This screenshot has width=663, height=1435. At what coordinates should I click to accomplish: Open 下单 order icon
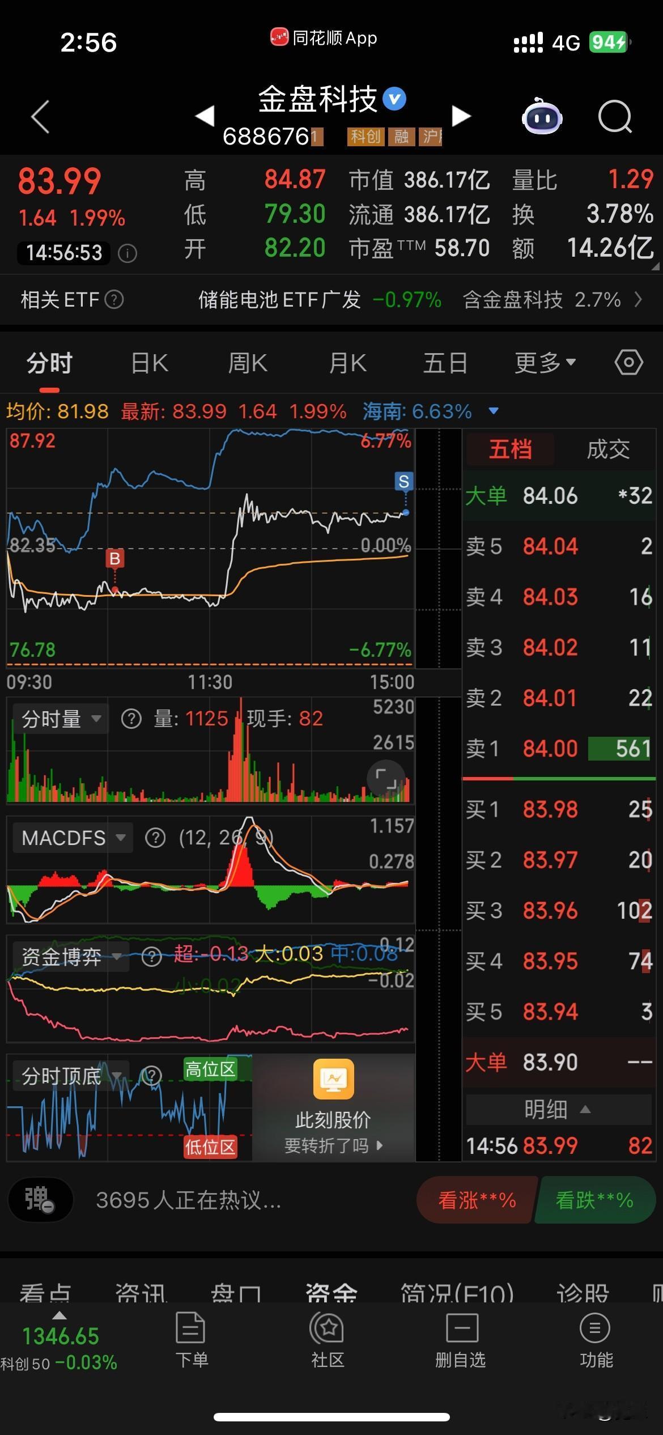tap(191, 1341)
